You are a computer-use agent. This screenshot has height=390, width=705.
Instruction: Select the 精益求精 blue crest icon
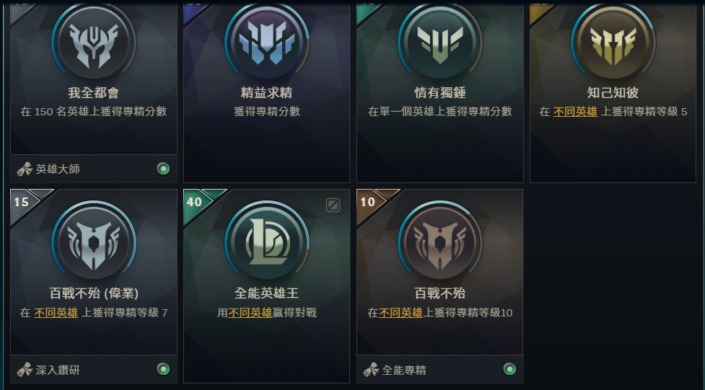[266, 43]
